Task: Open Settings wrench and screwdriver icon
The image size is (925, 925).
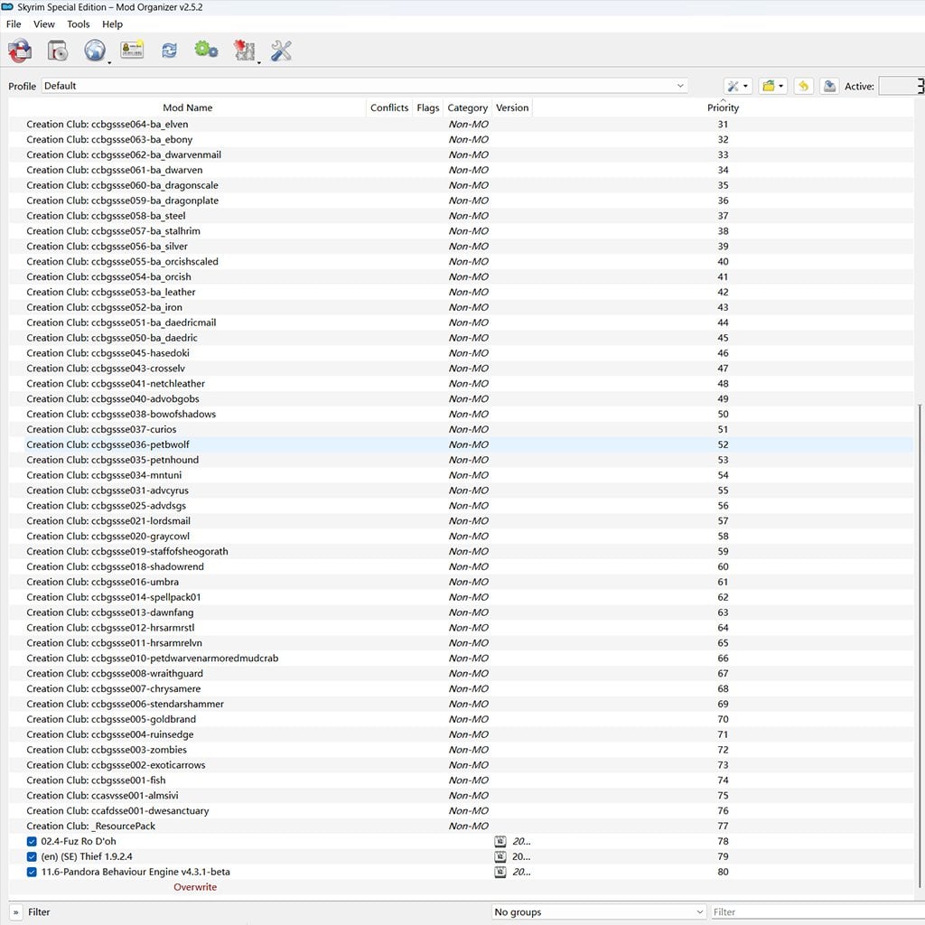Action: pos(282,51)
